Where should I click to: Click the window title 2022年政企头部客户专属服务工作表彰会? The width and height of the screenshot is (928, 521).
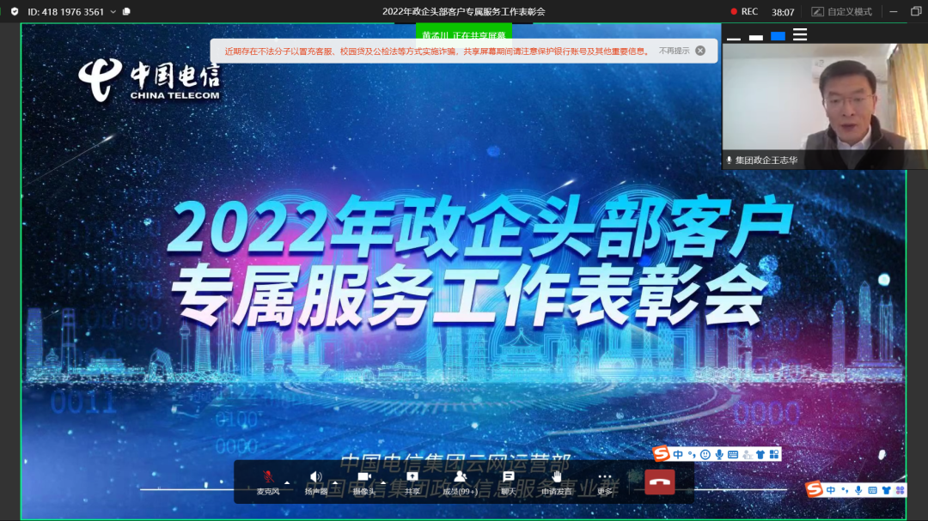click(463, 11)
